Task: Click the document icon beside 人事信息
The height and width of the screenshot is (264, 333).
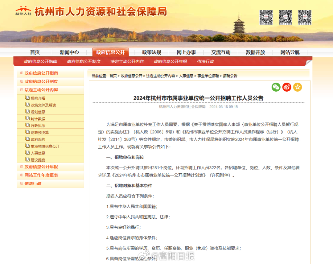Action: [27, 153]
